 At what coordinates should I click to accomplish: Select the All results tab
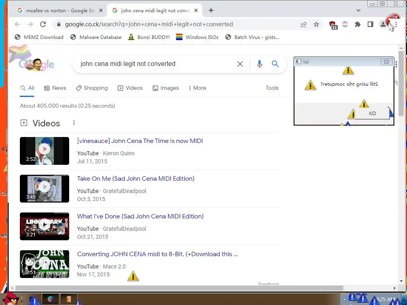point(27,88)
